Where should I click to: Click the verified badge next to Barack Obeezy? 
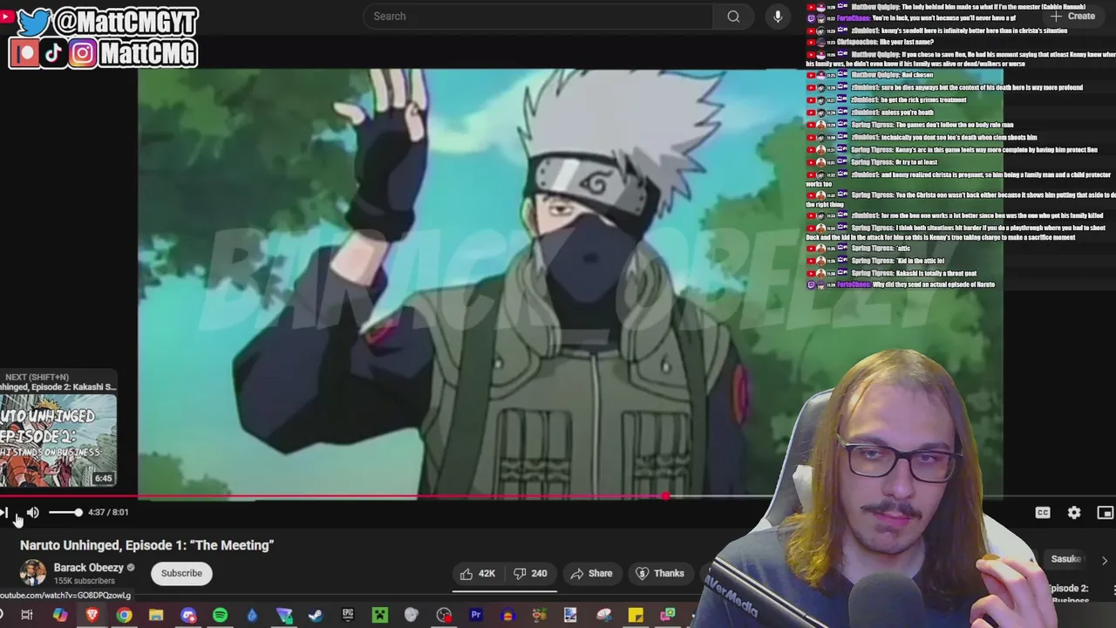pyautogui.click(x=131, y=568)
